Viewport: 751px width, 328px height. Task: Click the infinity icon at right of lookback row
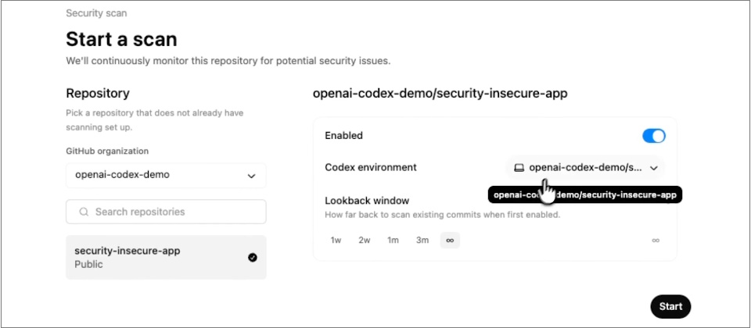pyautogui.click(x=656, y=241)
